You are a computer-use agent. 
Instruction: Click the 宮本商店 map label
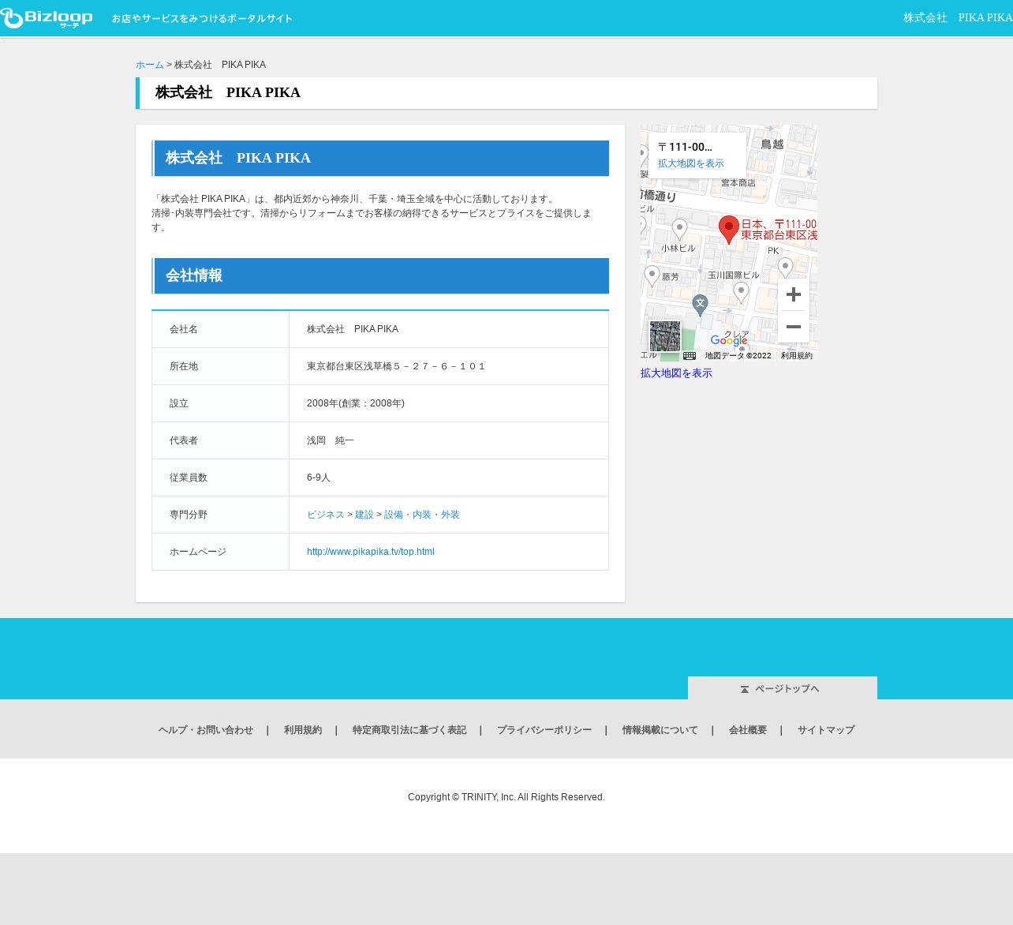tap(738, 183)
